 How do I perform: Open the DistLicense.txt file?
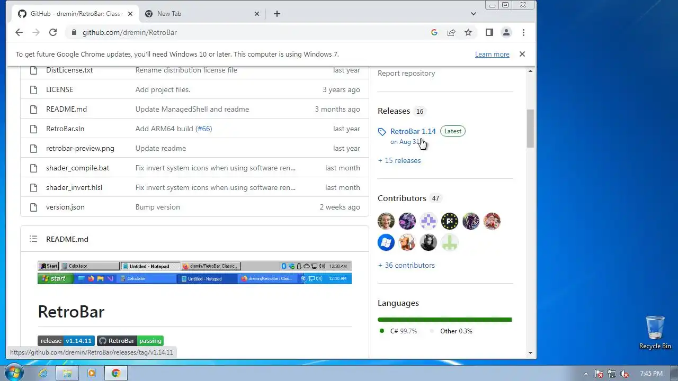pos(69,70)
